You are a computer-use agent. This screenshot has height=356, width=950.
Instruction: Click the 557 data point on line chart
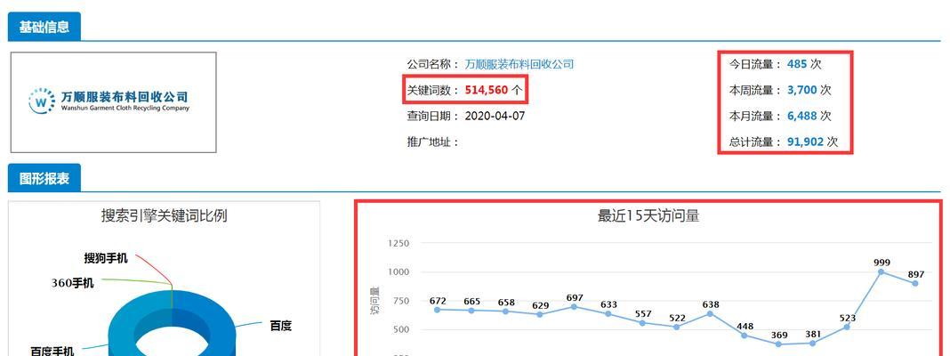click(642, 323)
